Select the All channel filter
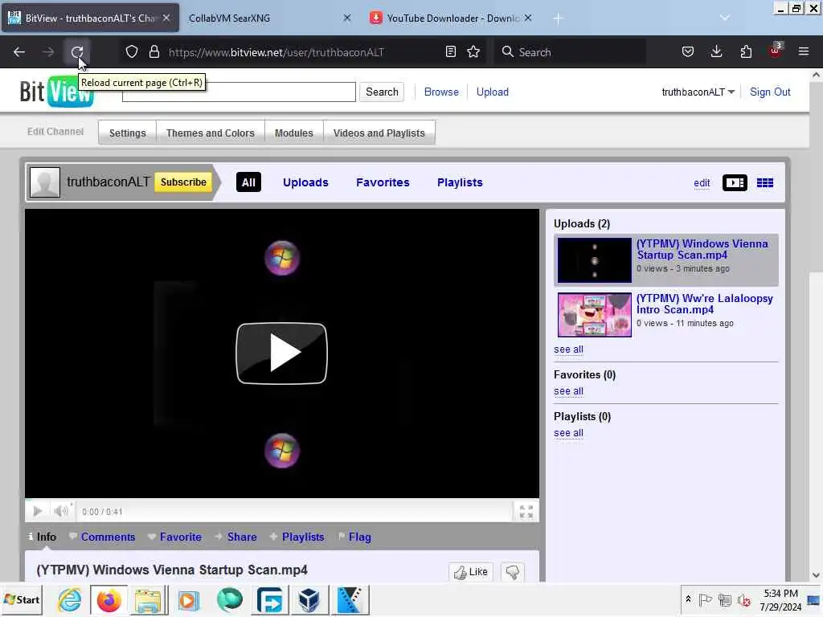The width and height of the screenshot is (823, 617). coord(248,182)
